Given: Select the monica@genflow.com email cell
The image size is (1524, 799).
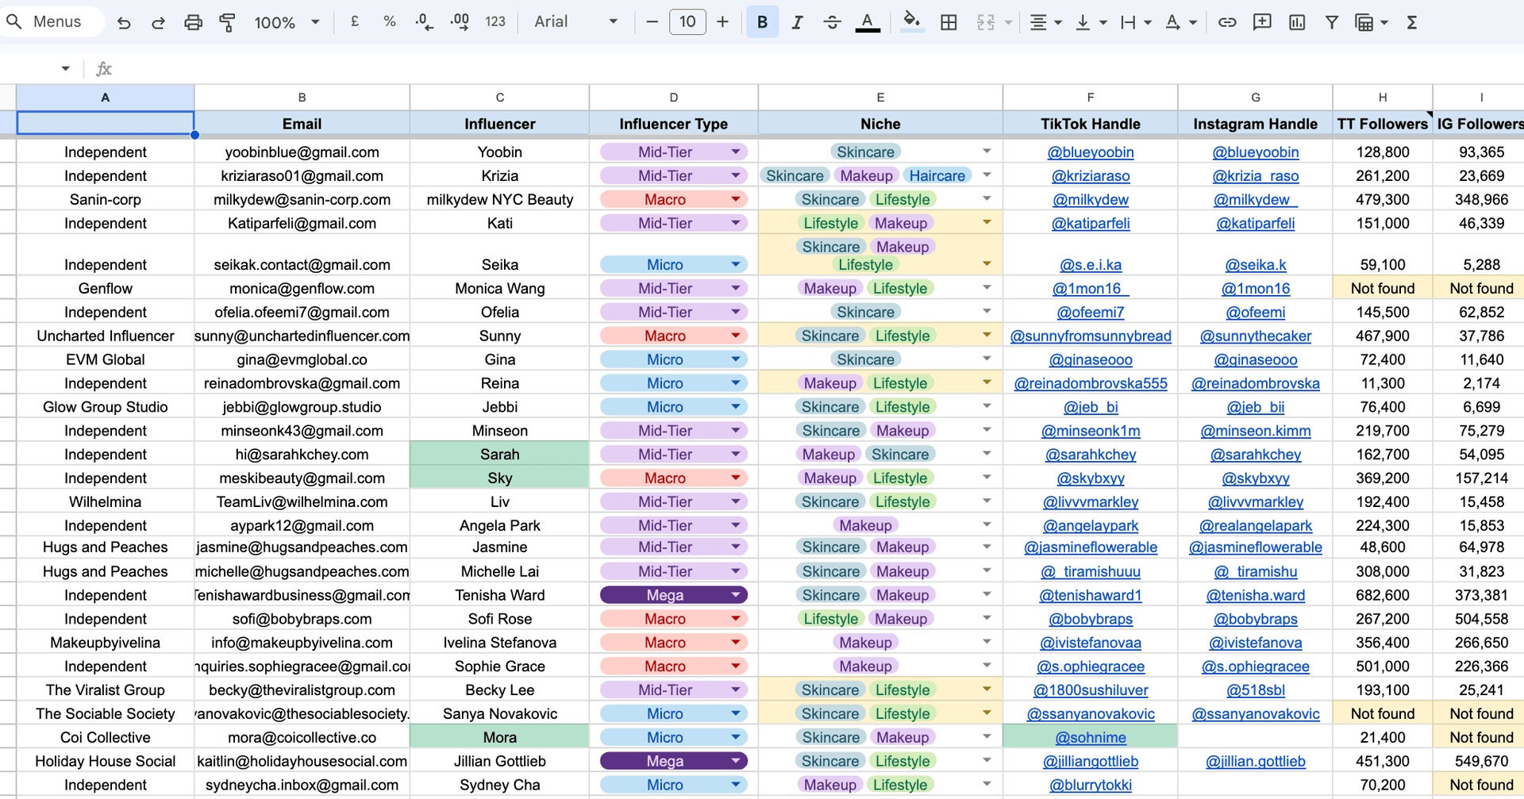Looking at the screenshot, I should coord(302,289).
